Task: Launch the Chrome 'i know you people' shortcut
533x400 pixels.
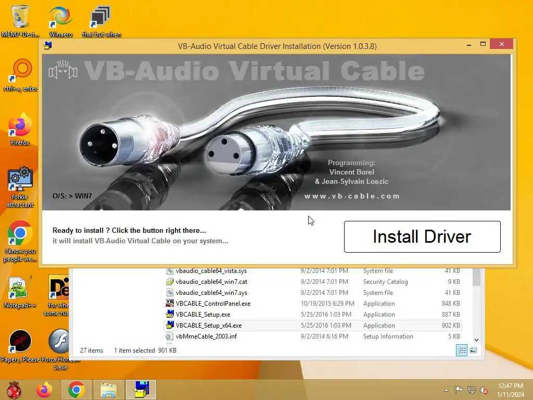Action: (20, 242)
